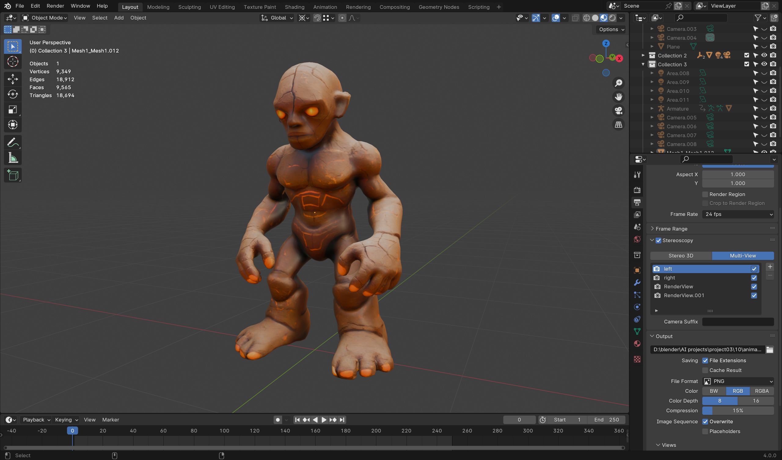
Task: Uncheck the Stereoscopy checkbox
Action: tap(659, 241)
